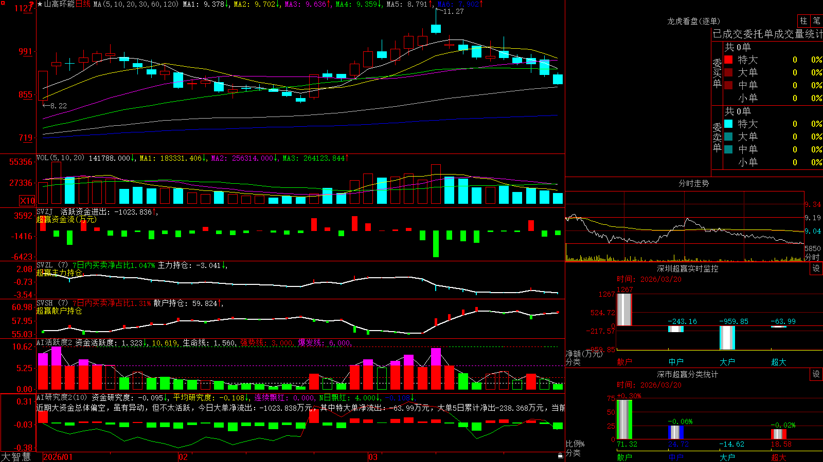Click the 02 month marker on timeline
Viewport: 823px width, 462px height.
pos(183,457)
